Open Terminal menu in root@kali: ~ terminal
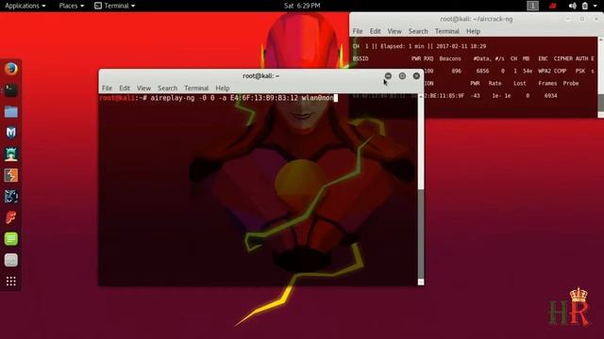 coord(196,88)
